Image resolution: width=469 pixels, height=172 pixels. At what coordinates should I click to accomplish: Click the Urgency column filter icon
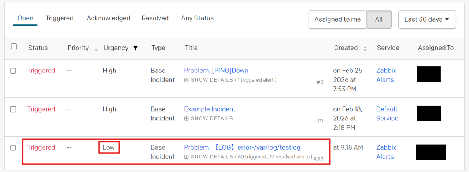point(136,48)
